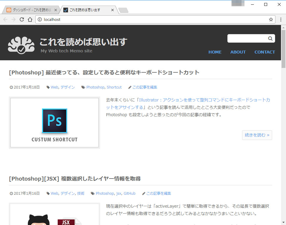
Task: Click the scrollbar down arrow
Action: (x=283, y=222)
